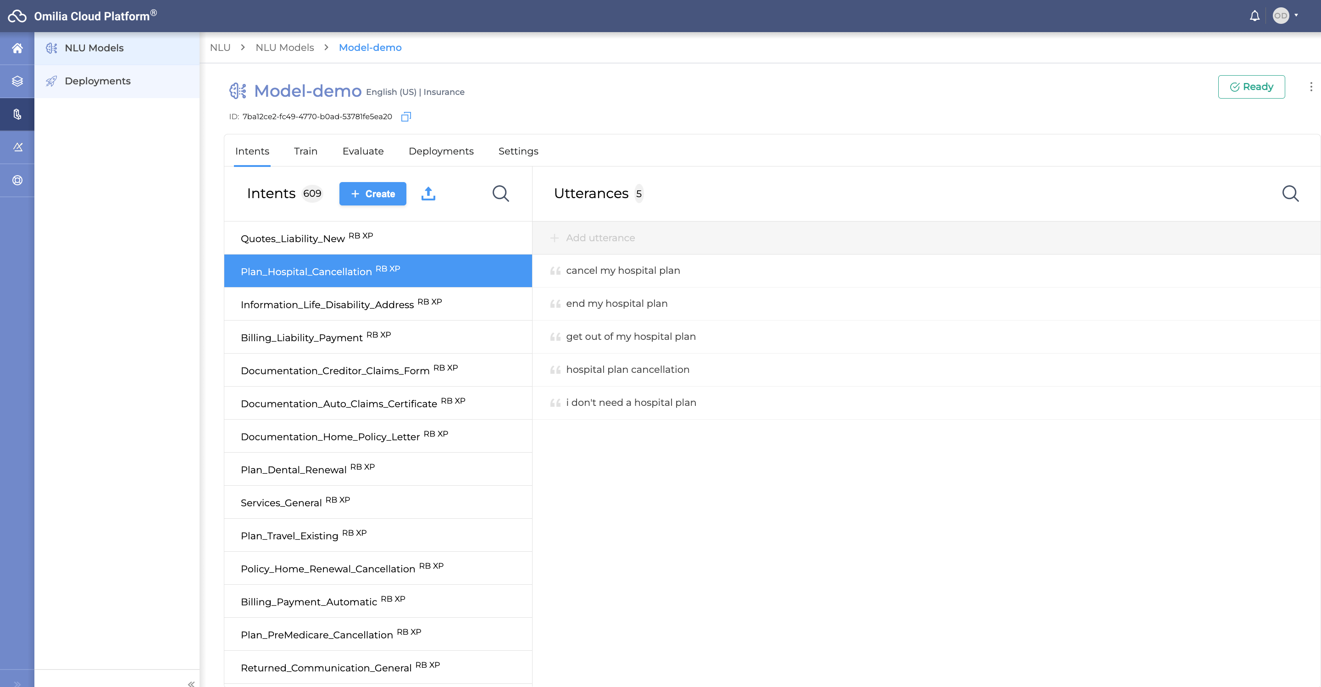Open the model three-dot options menu
This screenshot has width=1321, height=687.
[1311, 87]
